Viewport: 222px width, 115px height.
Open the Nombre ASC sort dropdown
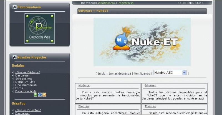(170, 73)
